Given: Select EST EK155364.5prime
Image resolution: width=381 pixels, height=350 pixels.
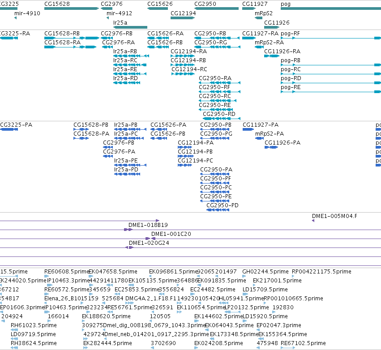Looking at the screenshot, I should (283, 334).
